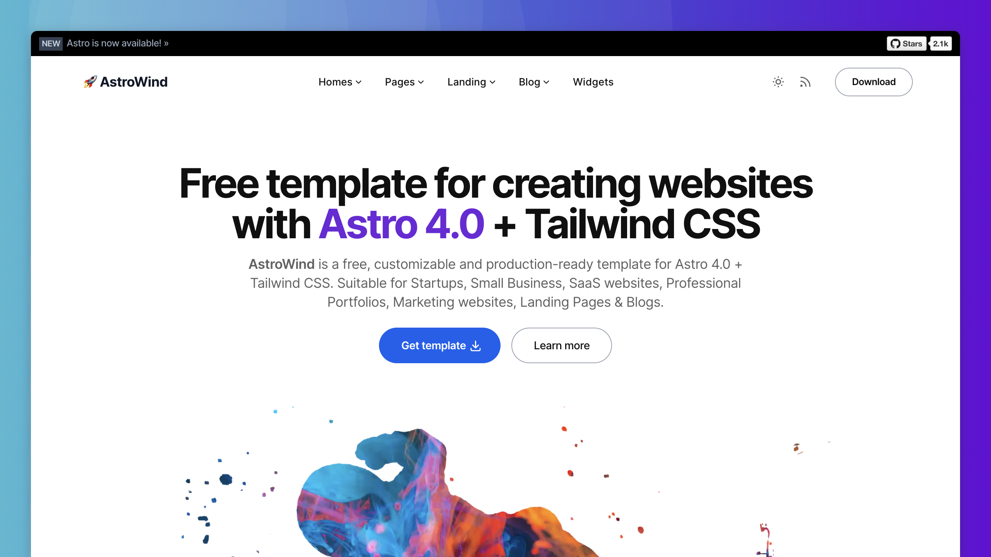Click the Get template button
The image size is (991, 557).
(x=440, y=345)
